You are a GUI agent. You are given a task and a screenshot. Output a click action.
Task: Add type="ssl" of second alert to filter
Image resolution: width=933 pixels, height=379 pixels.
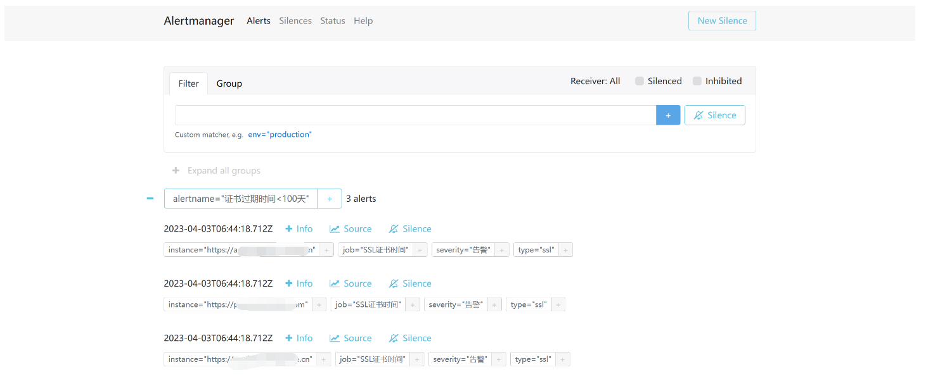coord(558,304)
